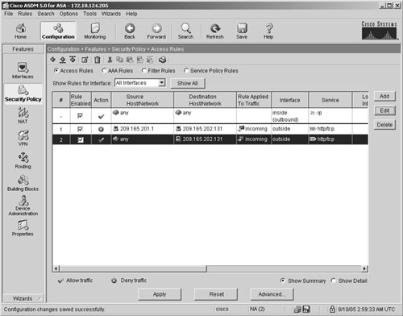Click the Apply button
Screen dimensions: 403x316
point(160,294)
